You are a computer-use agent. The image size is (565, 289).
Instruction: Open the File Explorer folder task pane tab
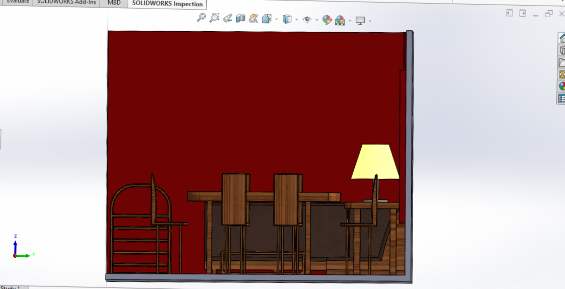[x=561, y=62]
